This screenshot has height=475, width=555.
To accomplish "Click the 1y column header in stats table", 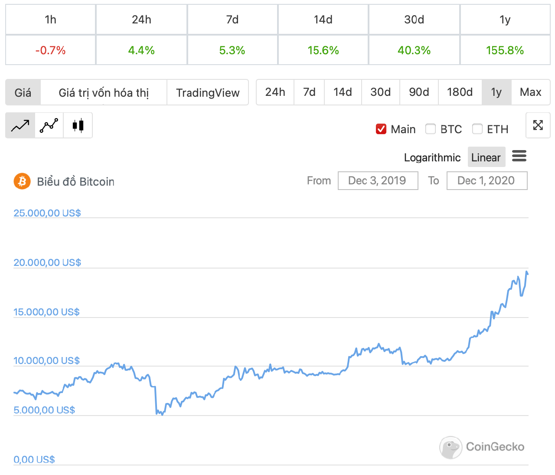I will (505, 20).
